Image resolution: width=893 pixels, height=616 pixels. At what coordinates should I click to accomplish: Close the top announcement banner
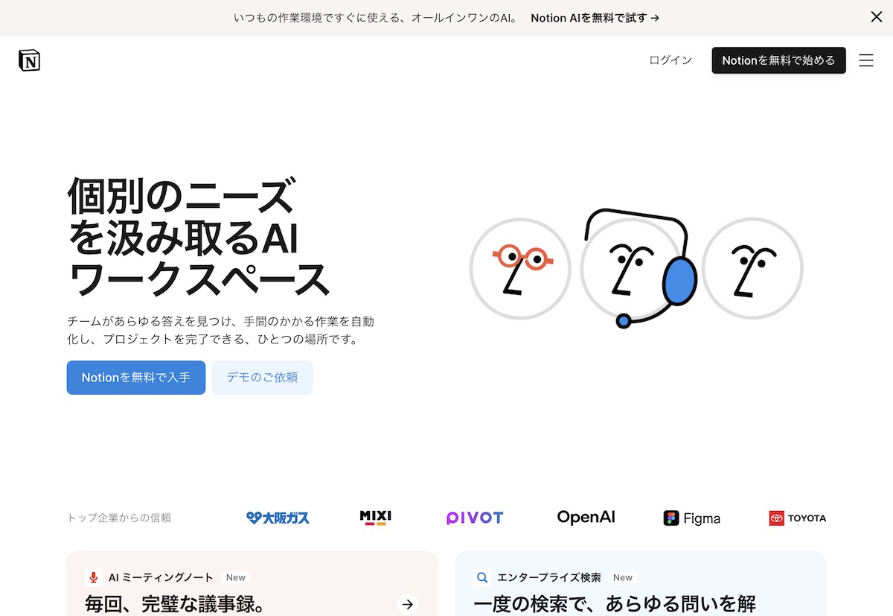(877, 17)
